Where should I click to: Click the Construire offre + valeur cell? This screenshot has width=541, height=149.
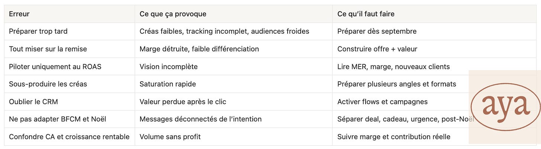click(434, 49)
